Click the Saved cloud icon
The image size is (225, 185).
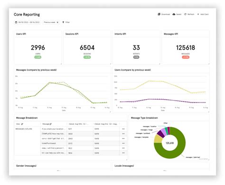[x=174, y=14]
